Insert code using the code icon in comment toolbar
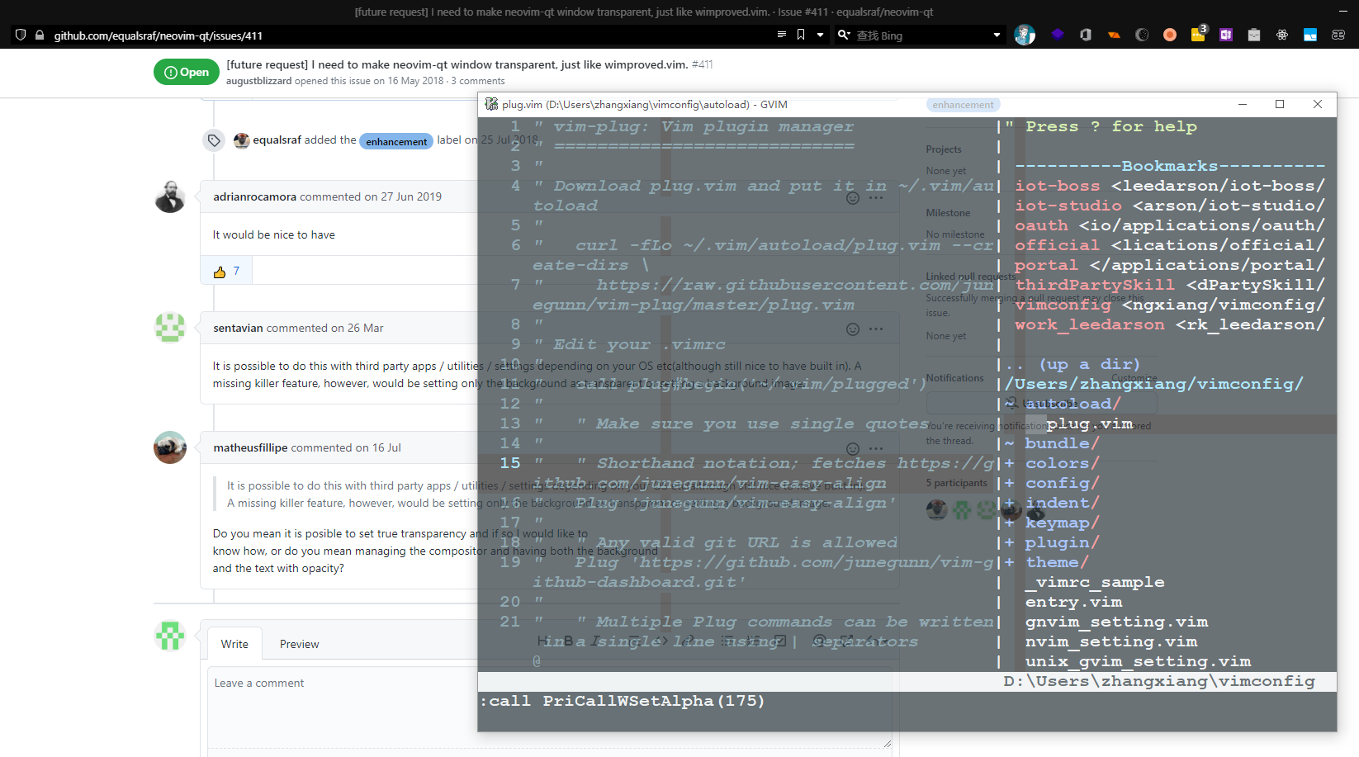This screenshot has width=1359, height=757. click(x=661, y=642)
